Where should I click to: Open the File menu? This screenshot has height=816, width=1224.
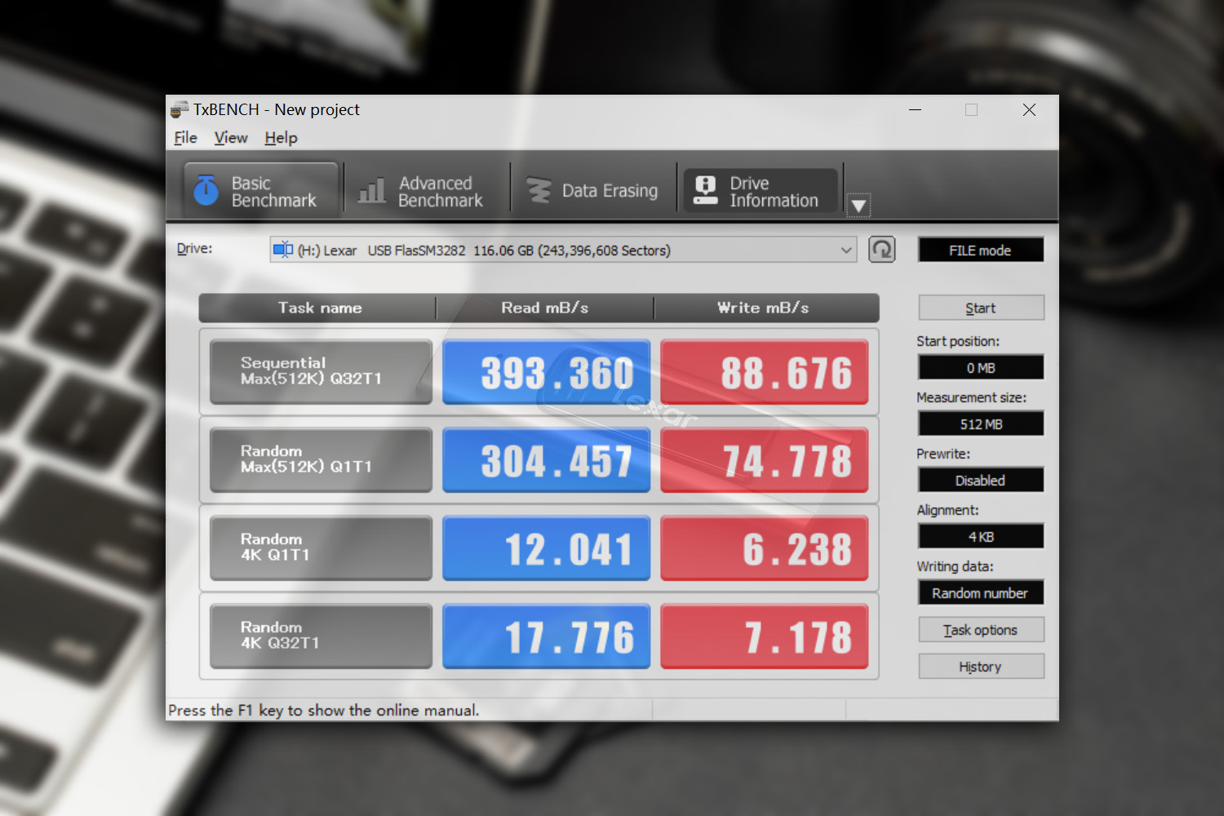pyautogui.click(x=185, y=138)
